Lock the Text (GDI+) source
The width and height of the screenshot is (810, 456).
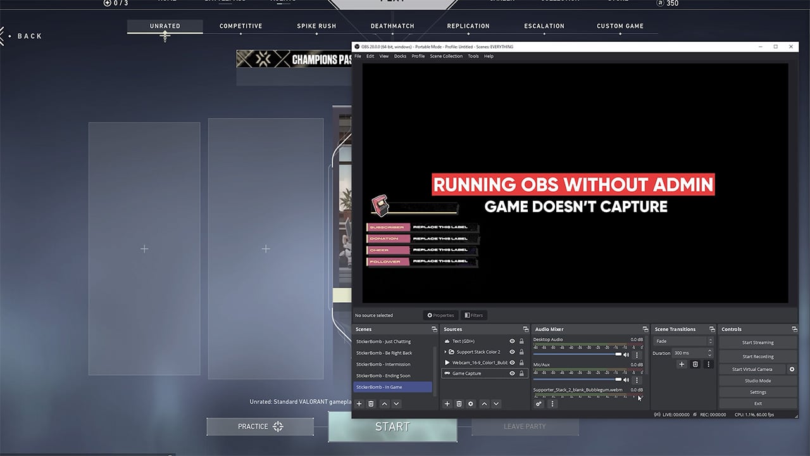[x=521, y=341]
